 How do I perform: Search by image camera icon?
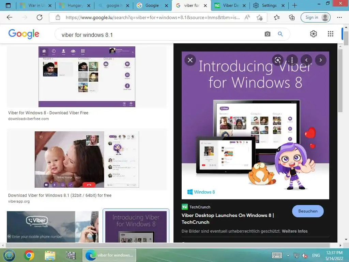coord(267,34)
